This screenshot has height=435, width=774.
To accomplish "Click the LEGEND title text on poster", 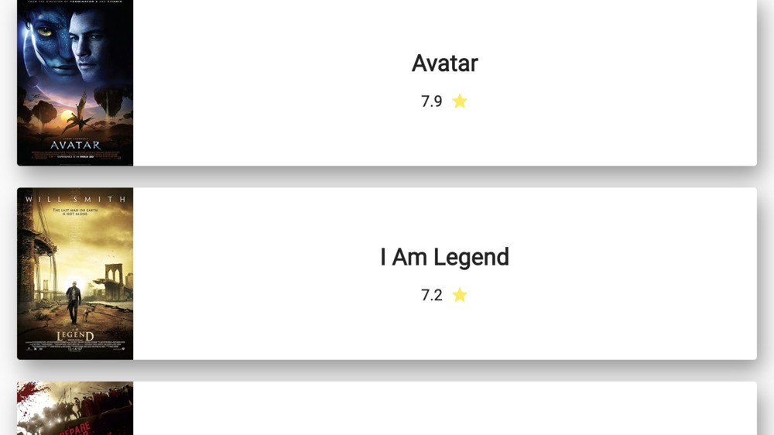I will click(75, 336).
